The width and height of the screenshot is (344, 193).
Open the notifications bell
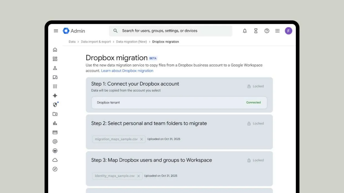tap(245, 31)
